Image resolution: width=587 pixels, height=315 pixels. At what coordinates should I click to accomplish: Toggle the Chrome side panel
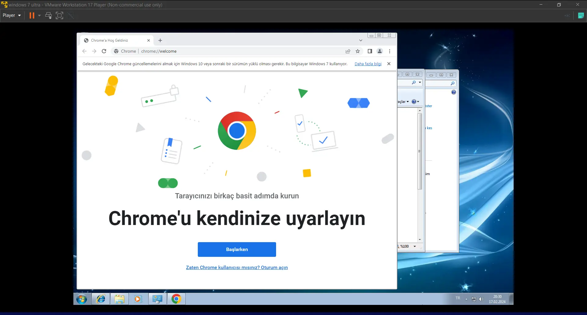(370, 51)
